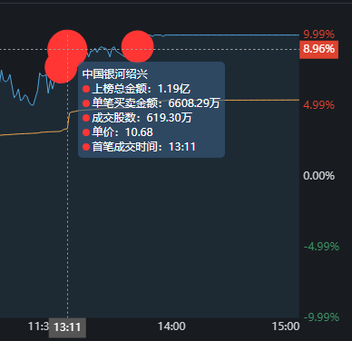Click the largest red trade marker circle
The width and height of the screenshot is (352, 341).
tap(67, 49)
